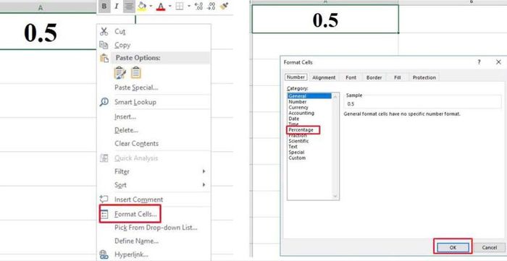Open the font color dropdown arrow
The height and width of the screenshot is (261, 507).
click(169, 6)
